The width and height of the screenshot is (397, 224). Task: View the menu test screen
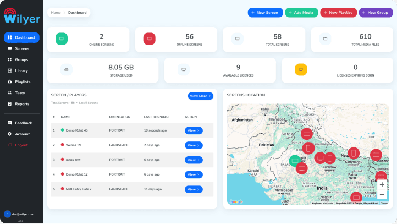[x=194, y=160]
